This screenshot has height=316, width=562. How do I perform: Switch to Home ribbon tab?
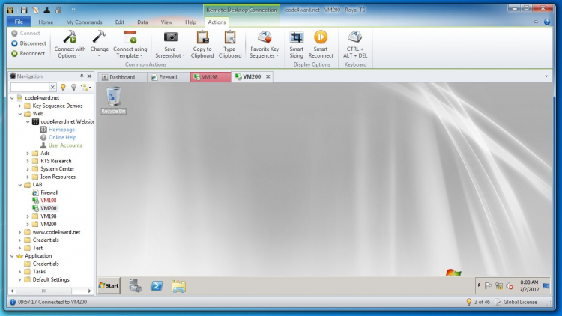pos(46,22)
